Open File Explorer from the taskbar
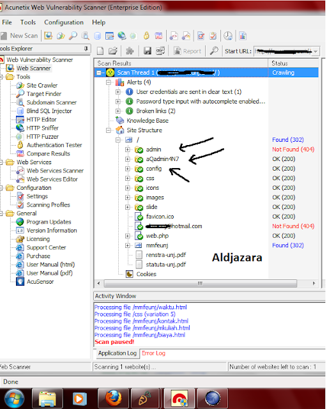Image resolution: width=327 pixels, height=409 pixels. [x=47, y=399]
